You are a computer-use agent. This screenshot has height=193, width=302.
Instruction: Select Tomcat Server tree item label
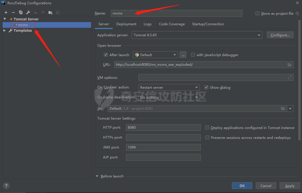(x=26, y=19)
